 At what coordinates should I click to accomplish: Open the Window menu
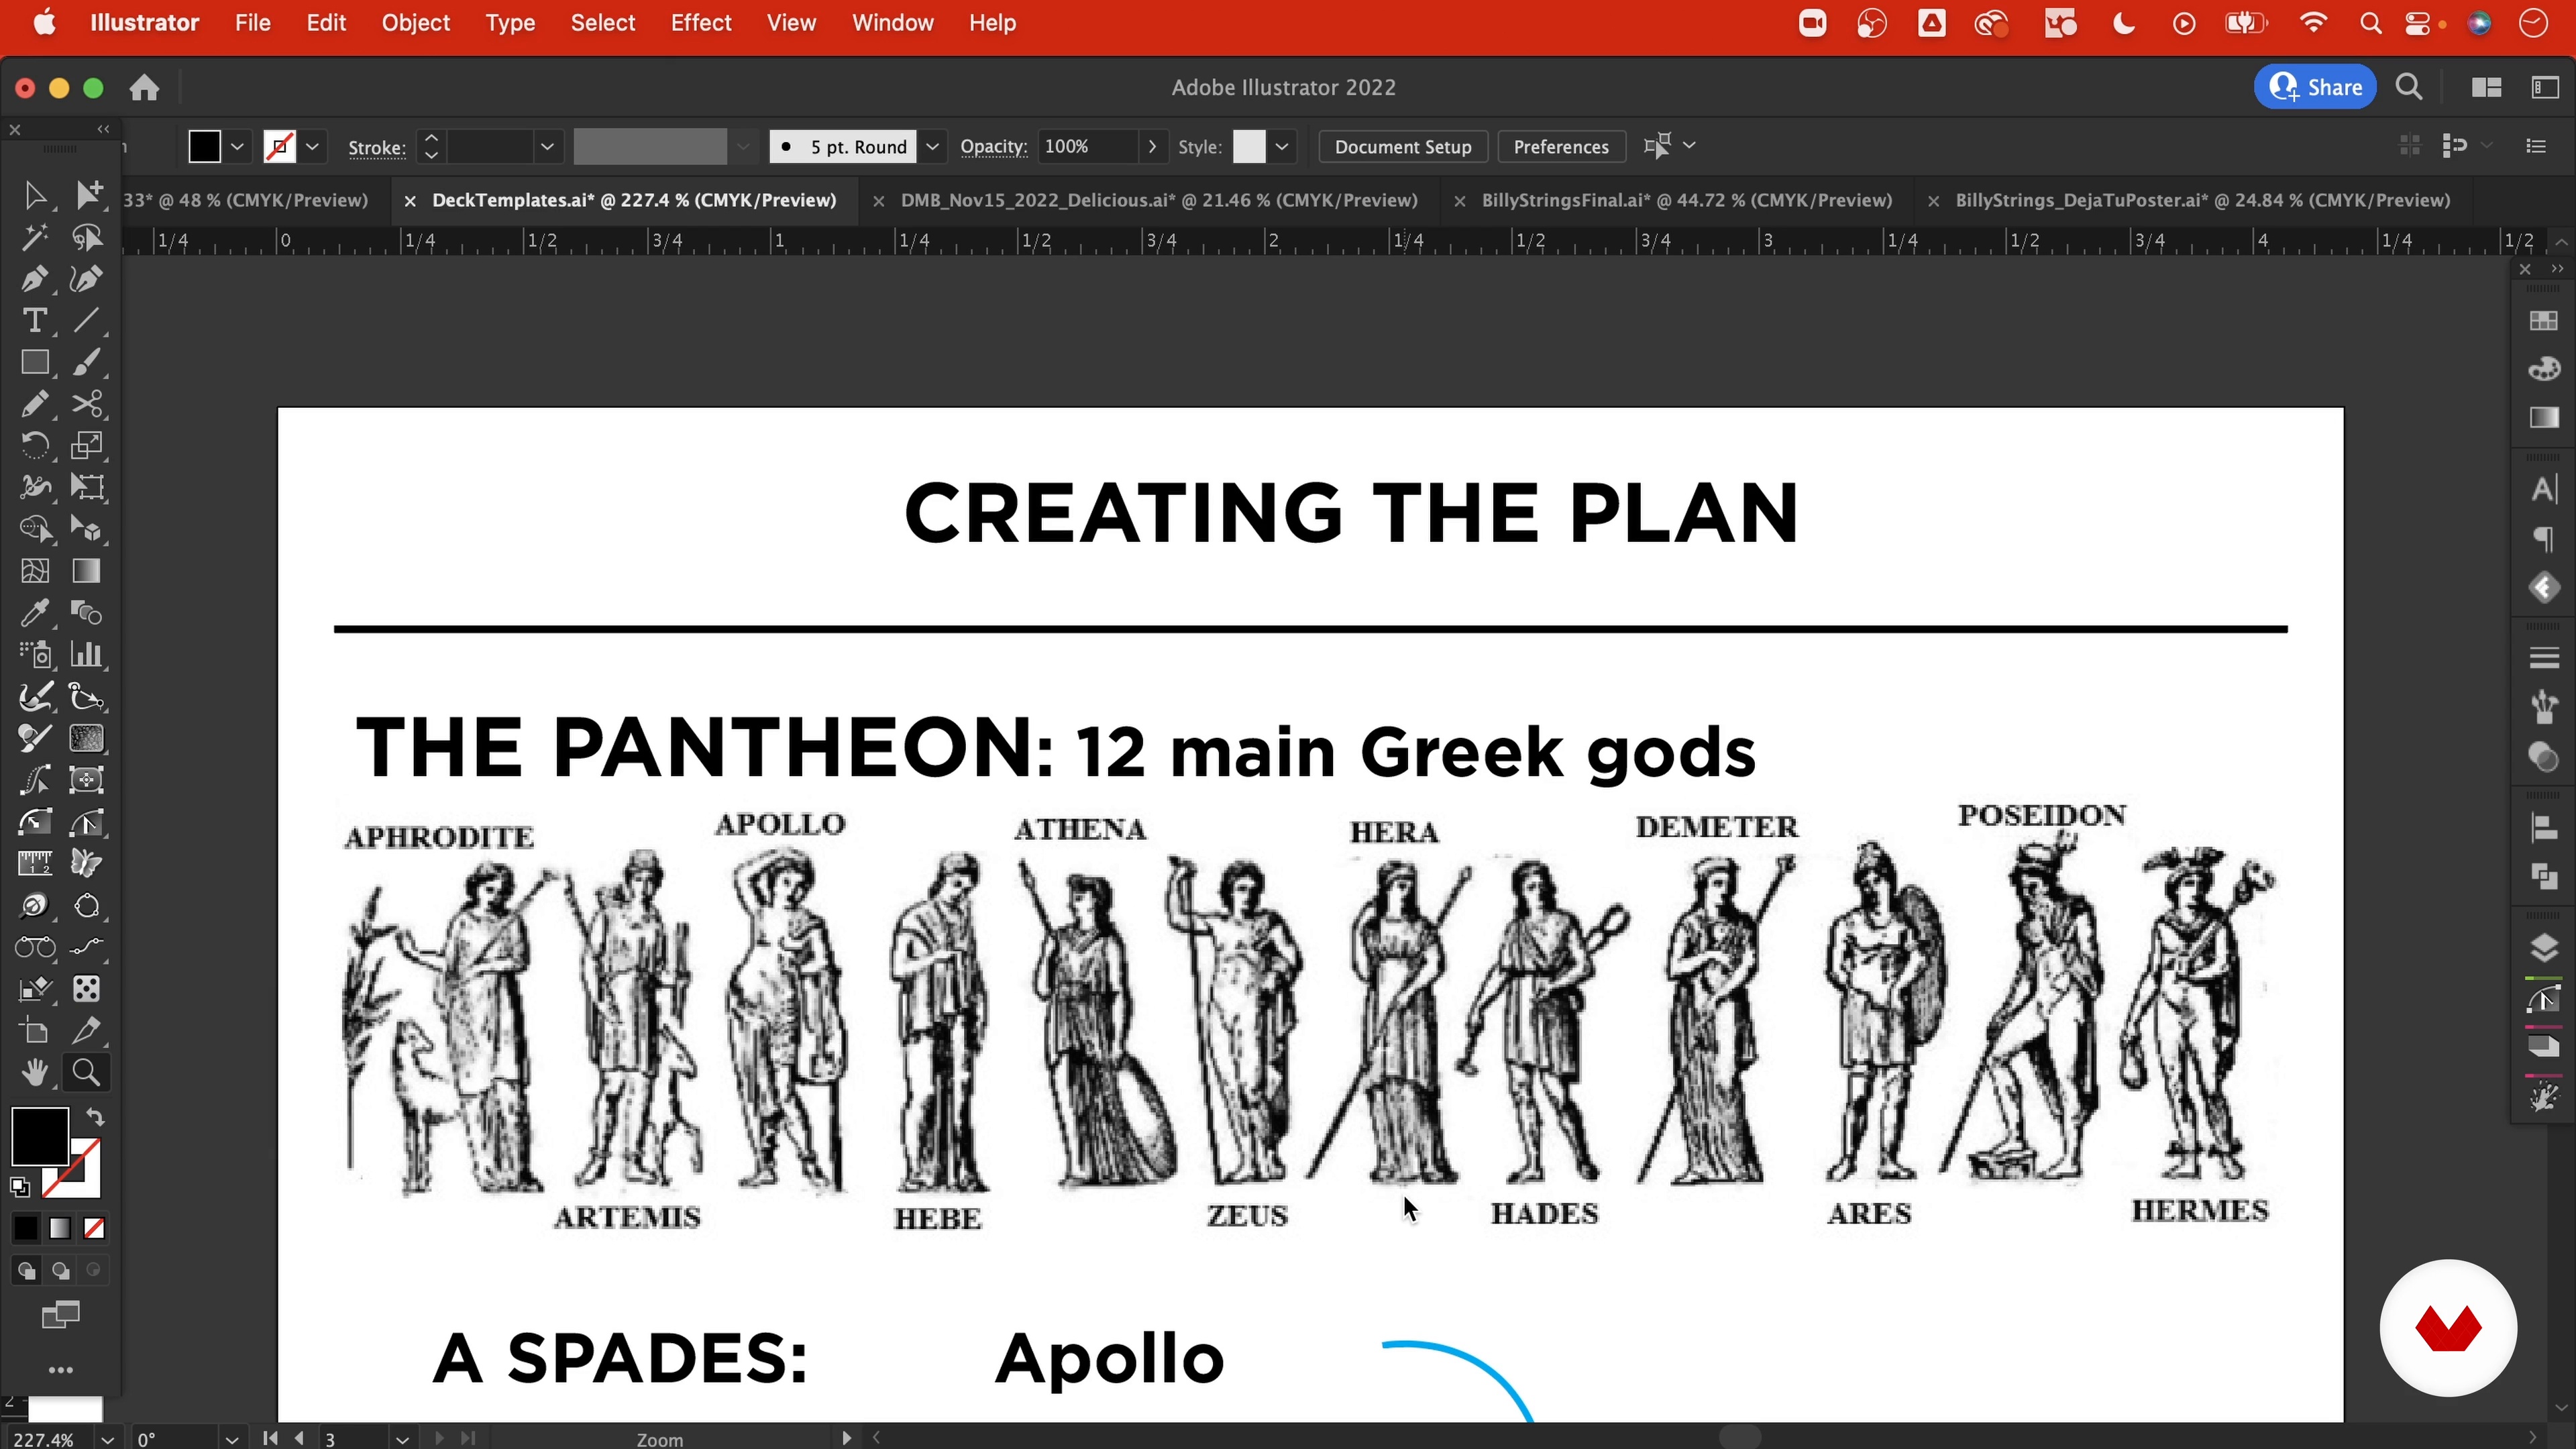[892, 23]
